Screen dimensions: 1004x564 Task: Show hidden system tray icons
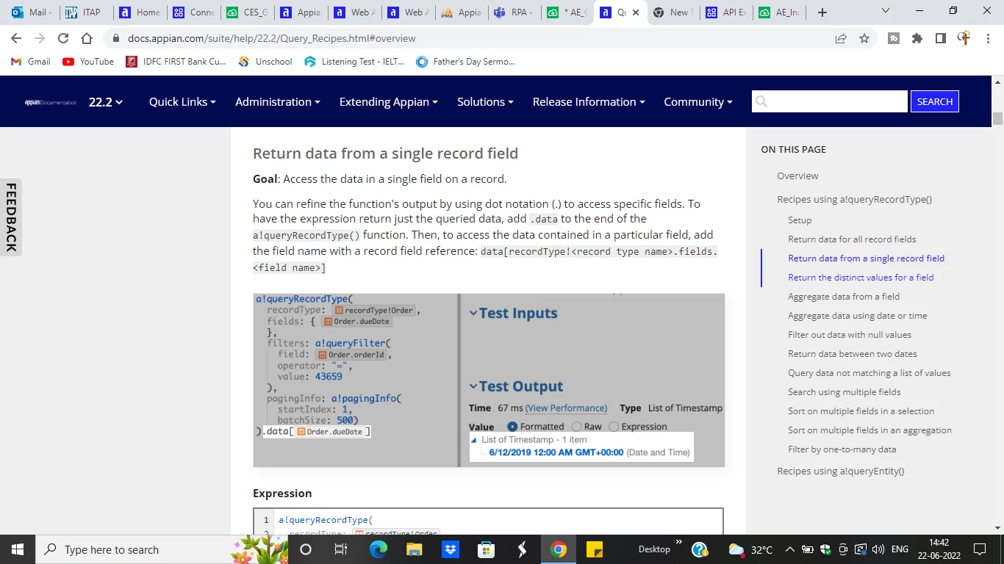[789, 549]
